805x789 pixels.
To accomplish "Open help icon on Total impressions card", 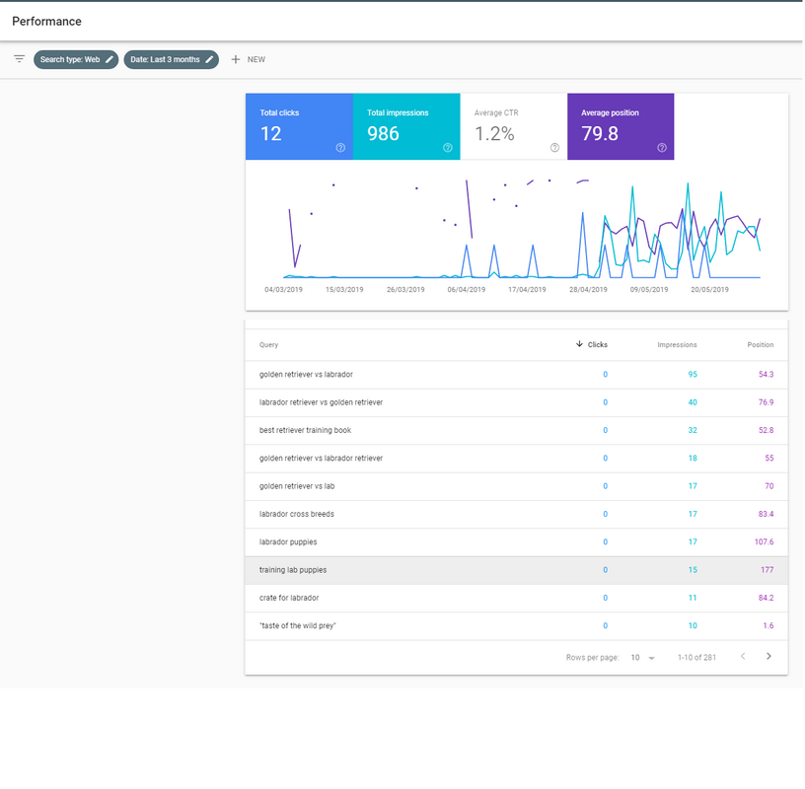I will pos(448,148).
